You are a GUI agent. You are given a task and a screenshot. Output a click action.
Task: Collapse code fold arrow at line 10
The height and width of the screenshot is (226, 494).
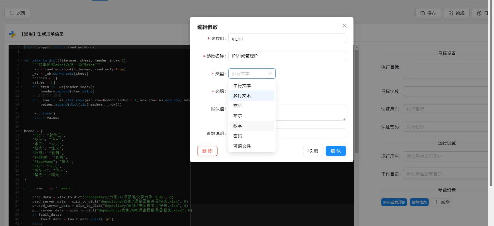tap(21, 87)
